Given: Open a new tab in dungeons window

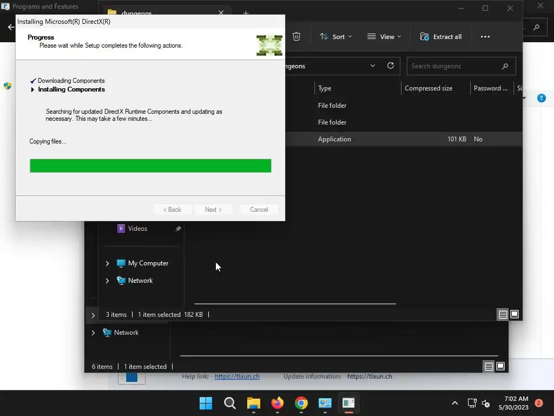Looking at the screenshot, I should [246, 13].
